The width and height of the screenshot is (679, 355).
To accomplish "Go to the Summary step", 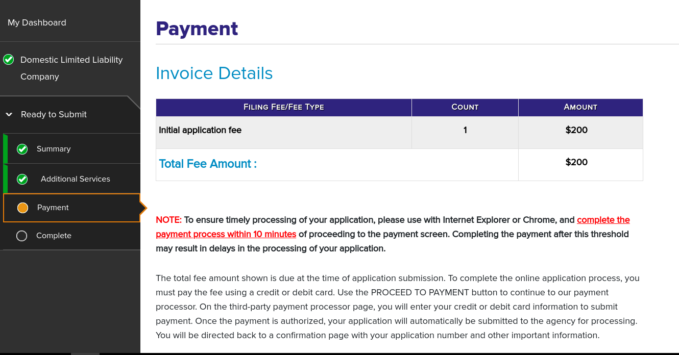I will pyautogui.click(x=54, y=149).
